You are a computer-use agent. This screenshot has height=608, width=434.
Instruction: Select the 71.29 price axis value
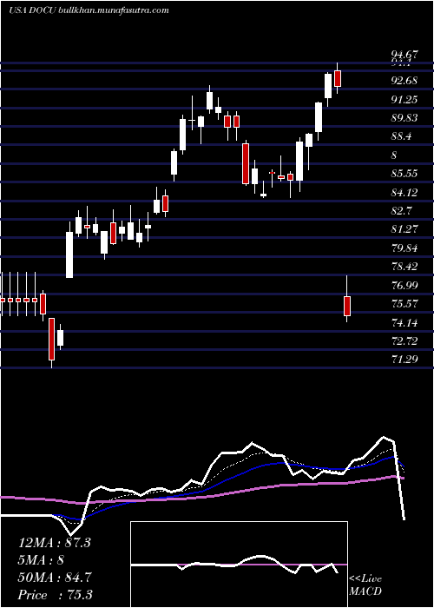tap(404, 360)
